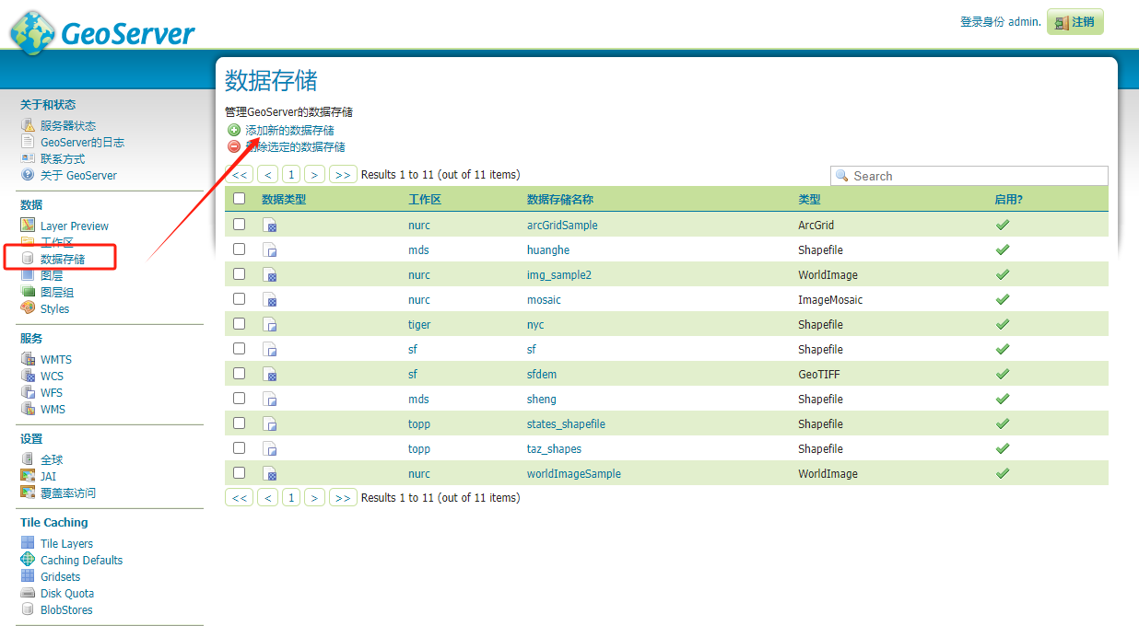The image size is (1139, 626).
Task: Click the Styles palette icon in sidebar
Action: point(28,308)
